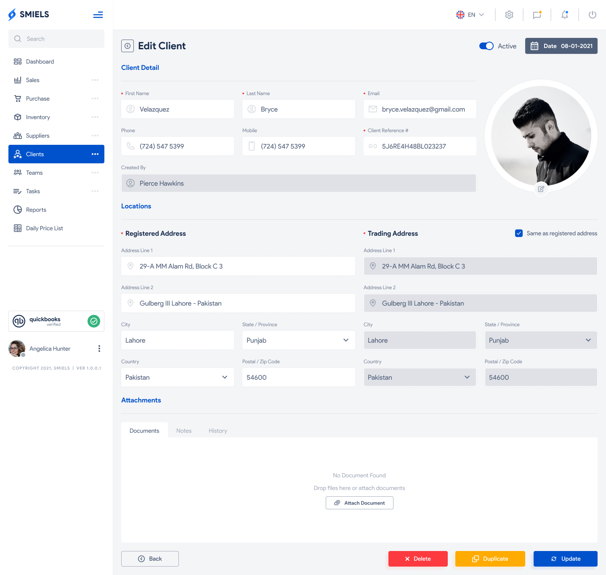Toggle the Active client switch
This screenshot has height=575, width=606.
[x=486, y=46]
